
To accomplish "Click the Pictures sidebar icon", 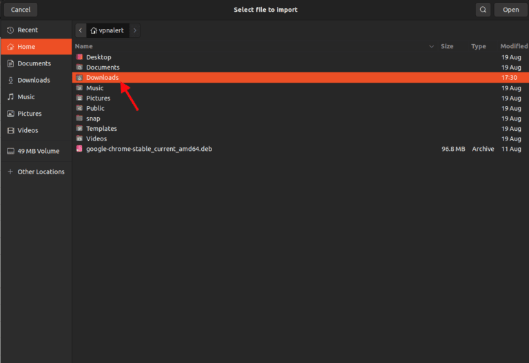I will (10, 114).
